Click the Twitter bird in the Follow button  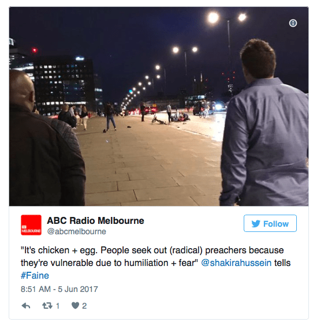[x=256, y=224]
